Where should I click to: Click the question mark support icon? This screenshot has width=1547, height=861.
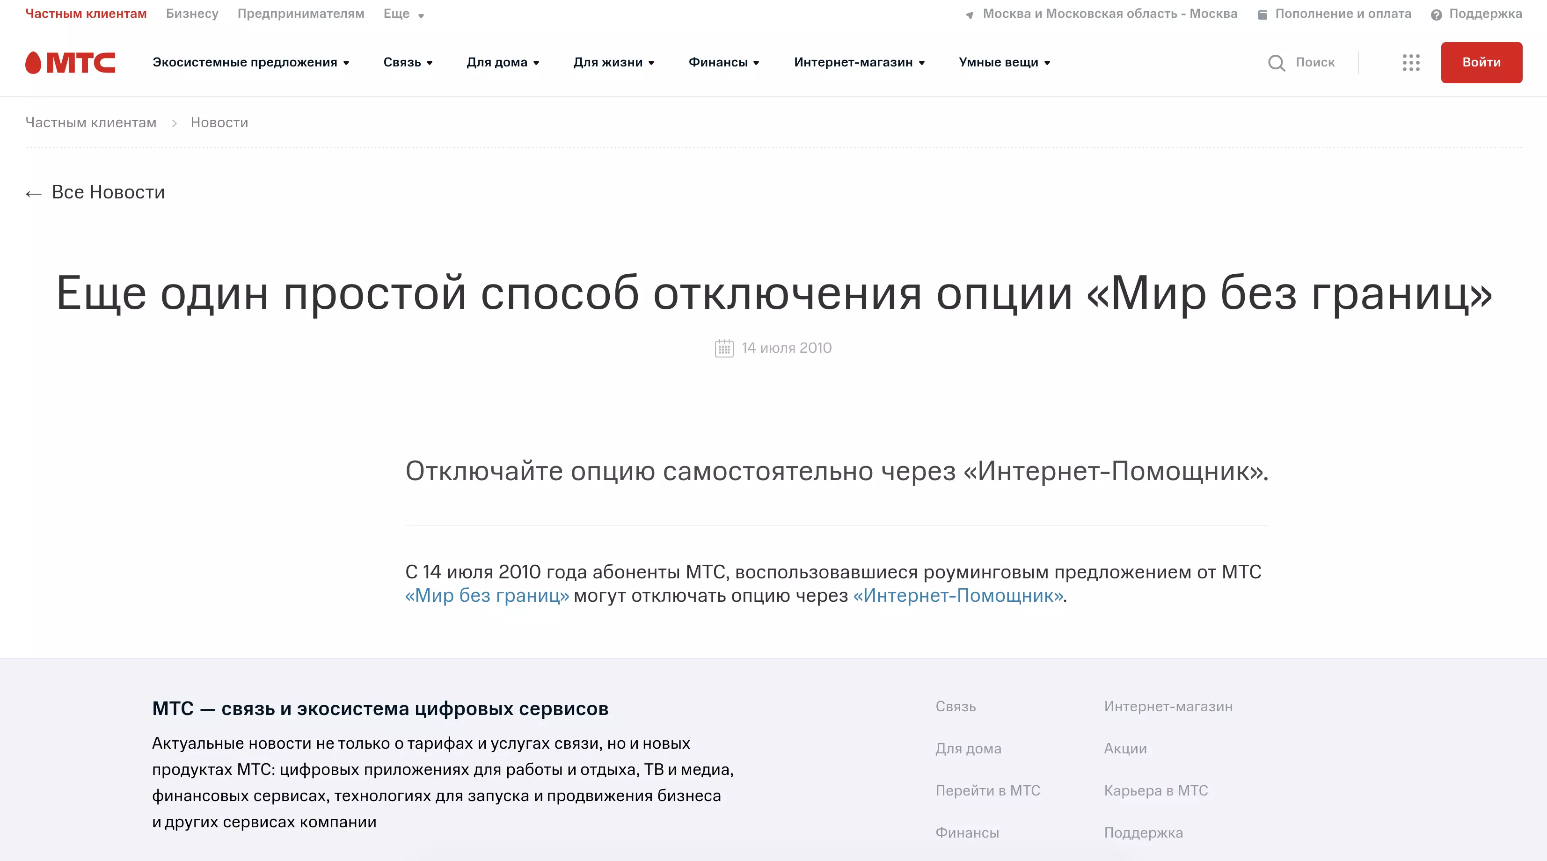coord(1436,15)
